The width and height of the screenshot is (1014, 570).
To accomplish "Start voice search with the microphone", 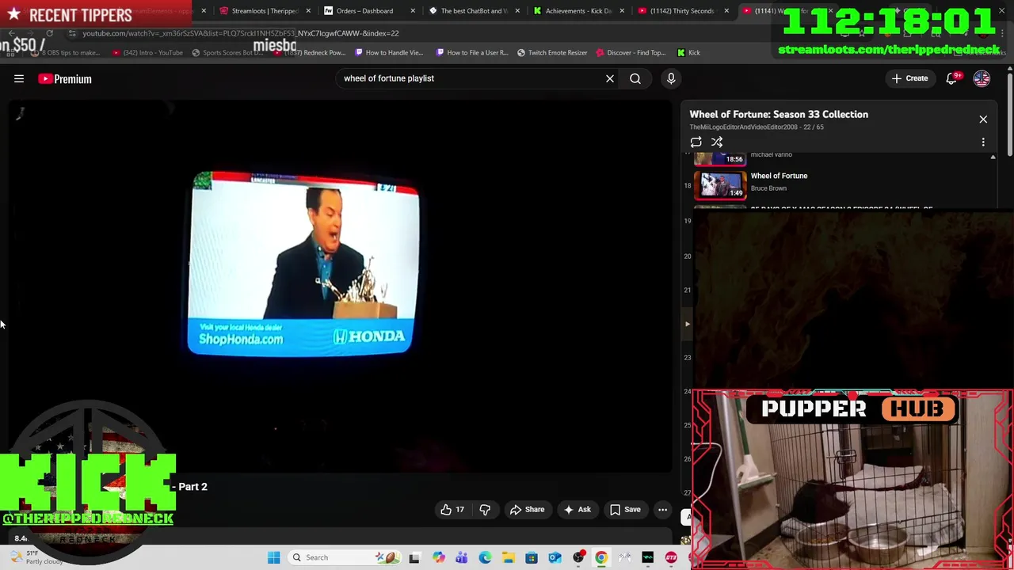I will click(671, 78).
